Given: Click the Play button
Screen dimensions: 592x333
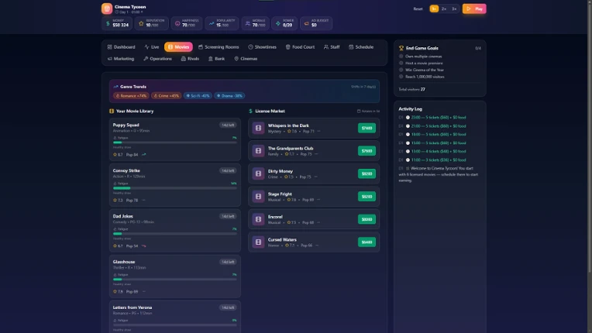Looking at the screenshot, I should [474, 9].
